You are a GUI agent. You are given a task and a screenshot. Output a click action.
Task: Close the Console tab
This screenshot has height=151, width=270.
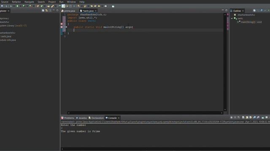pos(119,118)
